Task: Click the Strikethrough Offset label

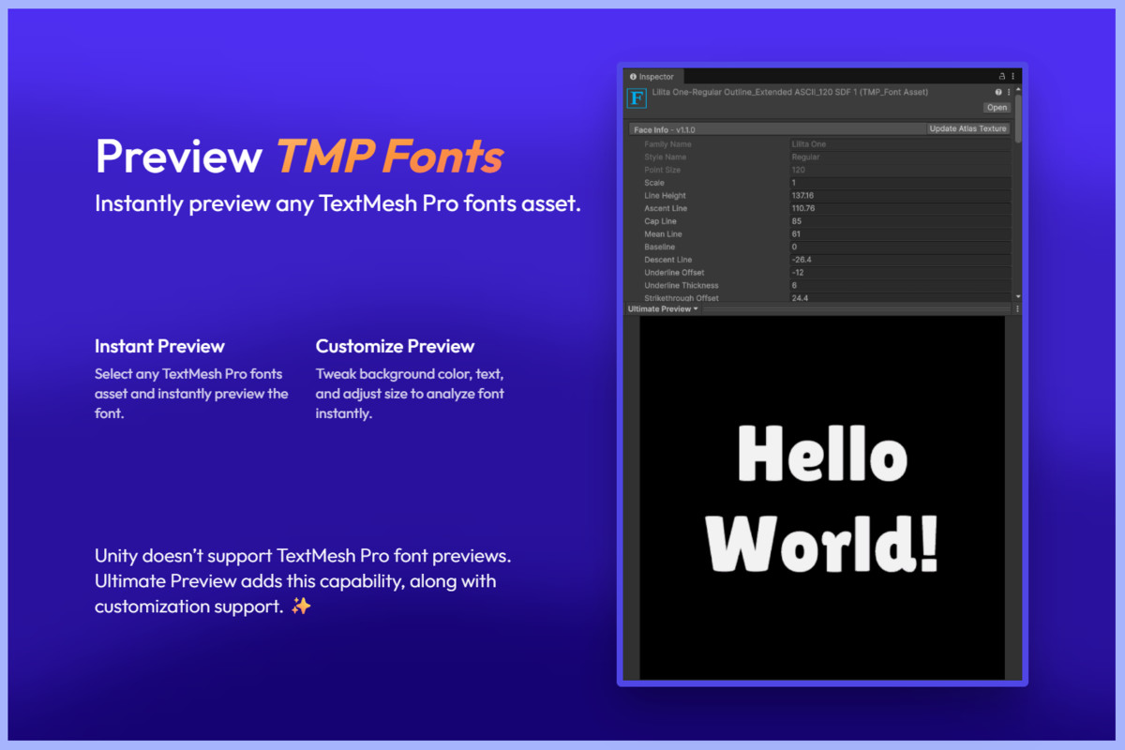Action: tap(682, 298)
